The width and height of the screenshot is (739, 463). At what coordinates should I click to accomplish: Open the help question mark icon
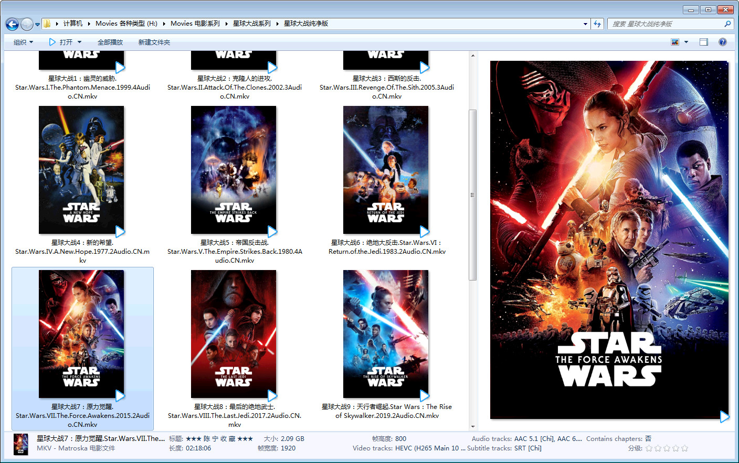point(723,42)
